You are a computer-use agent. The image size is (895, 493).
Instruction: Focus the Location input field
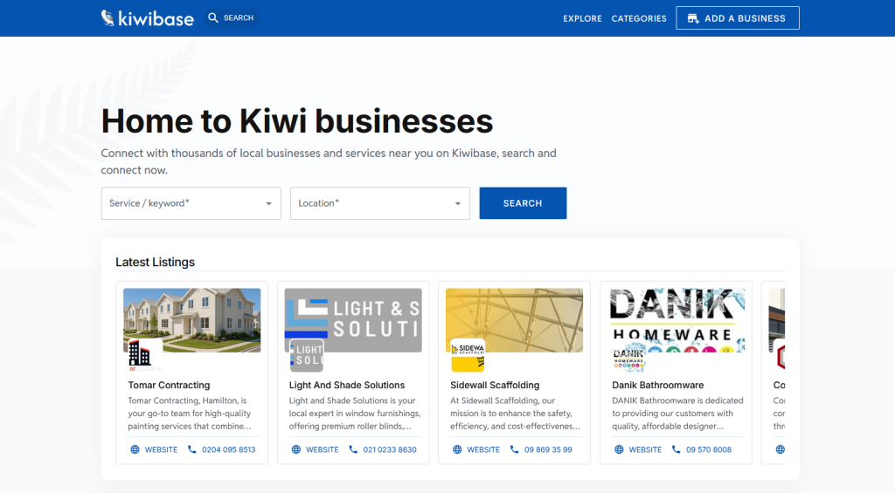click(380, 203)
